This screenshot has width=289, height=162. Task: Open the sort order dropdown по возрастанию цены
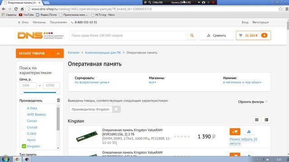pos(92,82)
